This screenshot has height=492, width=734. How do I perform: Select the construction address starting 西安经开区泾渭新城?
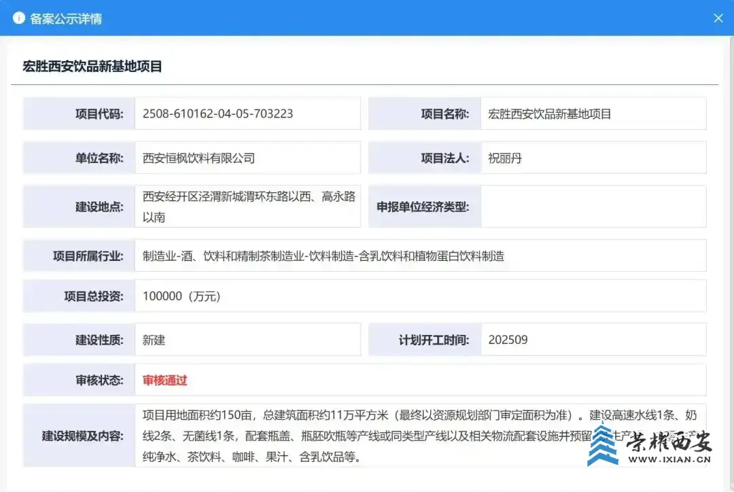click(x=249, y=207)
